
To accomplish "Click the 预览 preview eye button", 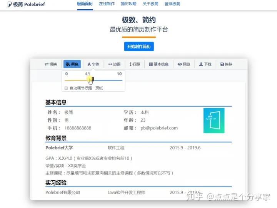I will coord(184,64).
